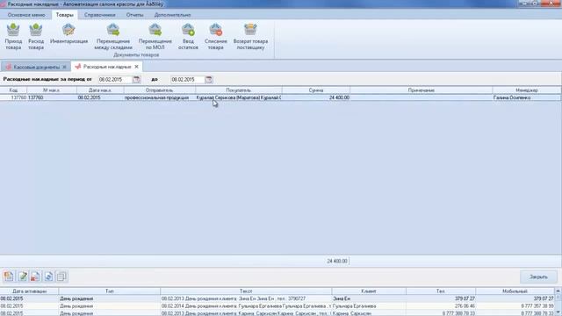The height and width of the screenshot is (316, 562).
Task: Select the Товары ribbon tab
Action: [x=64, y=15]
